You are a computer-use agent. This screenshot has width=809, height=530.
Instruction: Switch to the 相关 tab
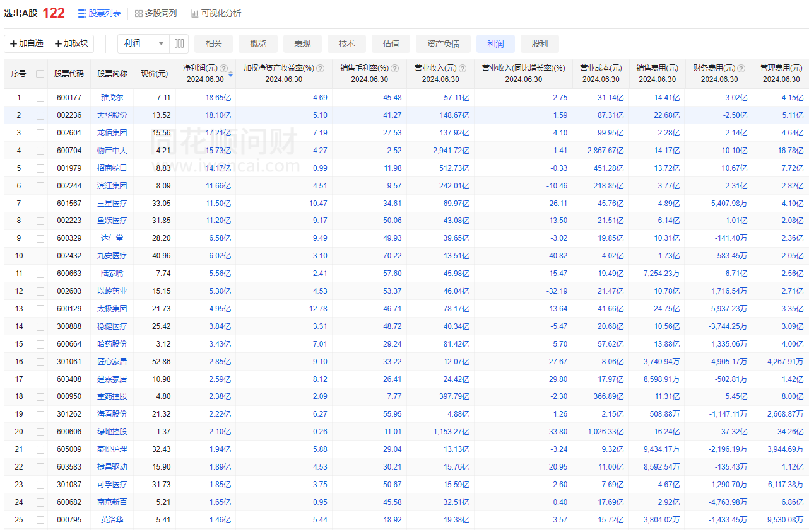click(x=214, y=43)
